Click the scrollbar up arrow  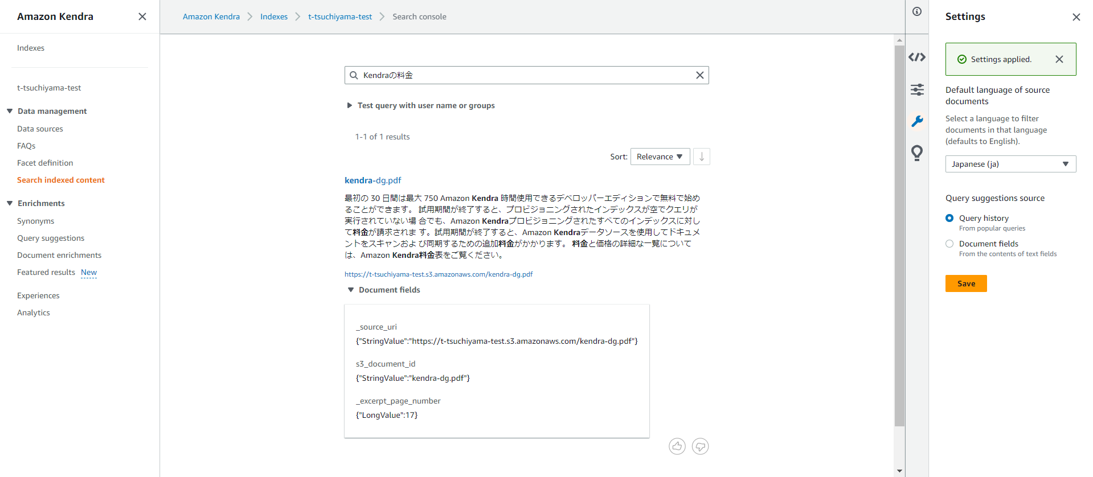(x=899, y=40)
